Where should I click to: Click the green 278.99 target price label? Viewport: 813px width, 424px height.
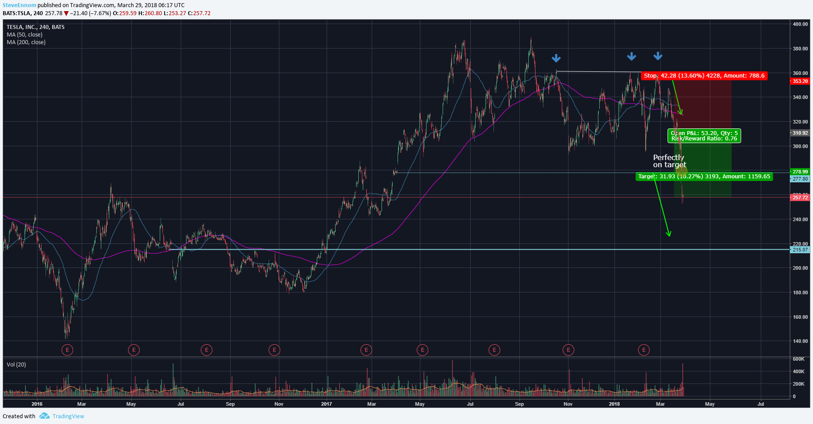click(800, 172)
